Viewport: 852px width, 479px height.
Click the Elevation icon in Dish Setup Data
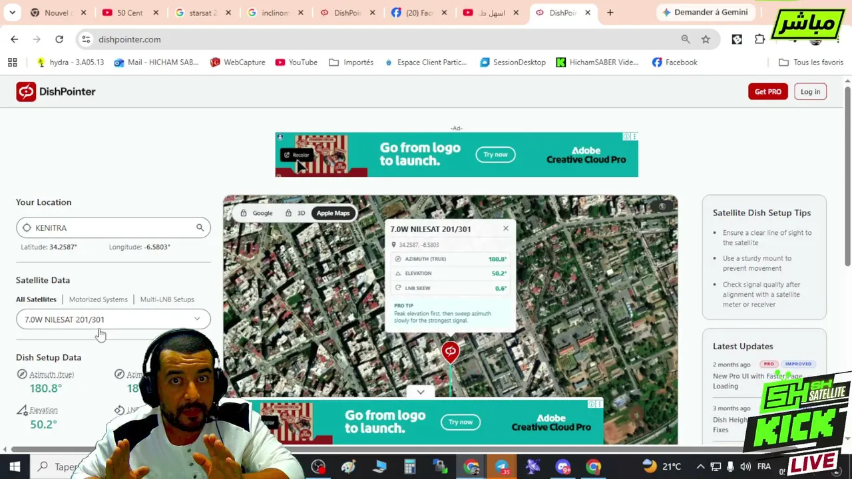click(x=22, y=410)
